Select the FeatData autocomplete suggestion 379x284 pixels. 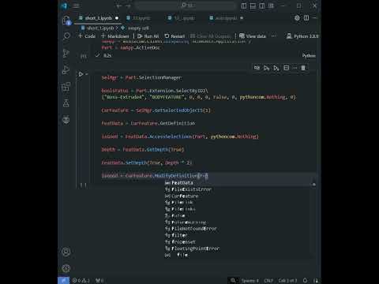[238, 183]
